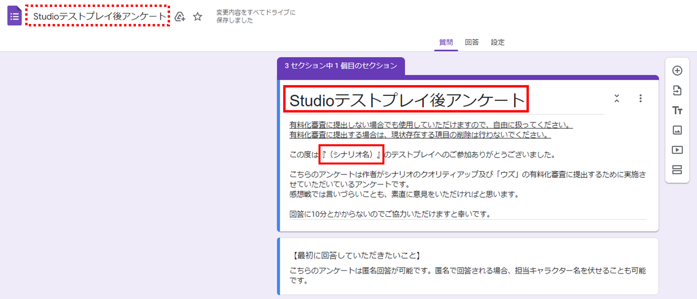This screenshot has width=697, height=299.
Task: Add a new question
Action: (x=677, y=71)
